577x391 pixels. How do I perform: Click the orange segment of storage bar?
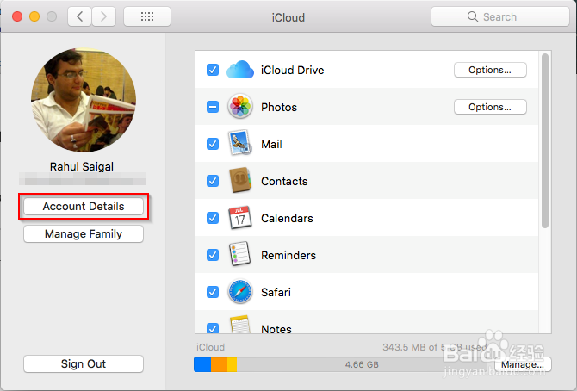[219, 364]
